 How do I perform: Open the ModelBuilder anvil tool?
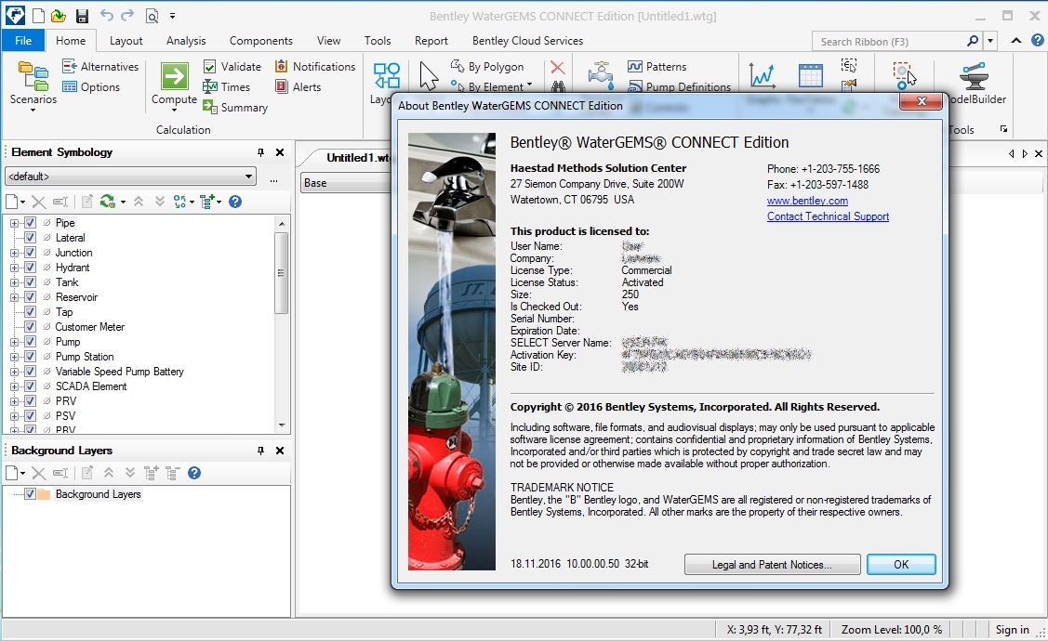tap(974, 75)
